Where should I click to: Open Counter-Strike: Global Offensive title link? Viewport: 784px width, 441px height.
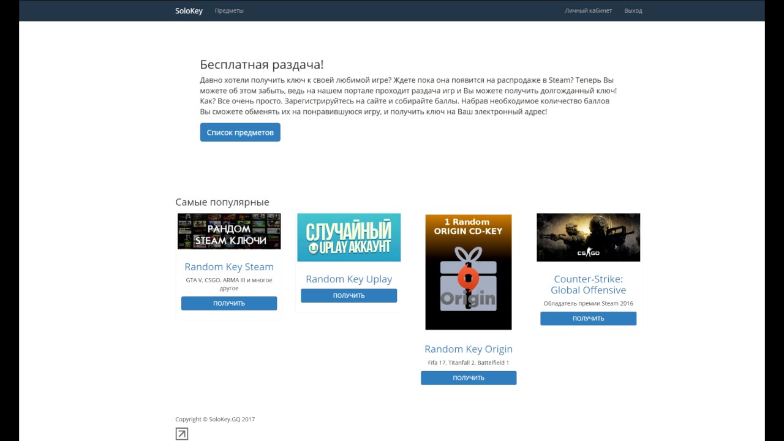[588, 284]
